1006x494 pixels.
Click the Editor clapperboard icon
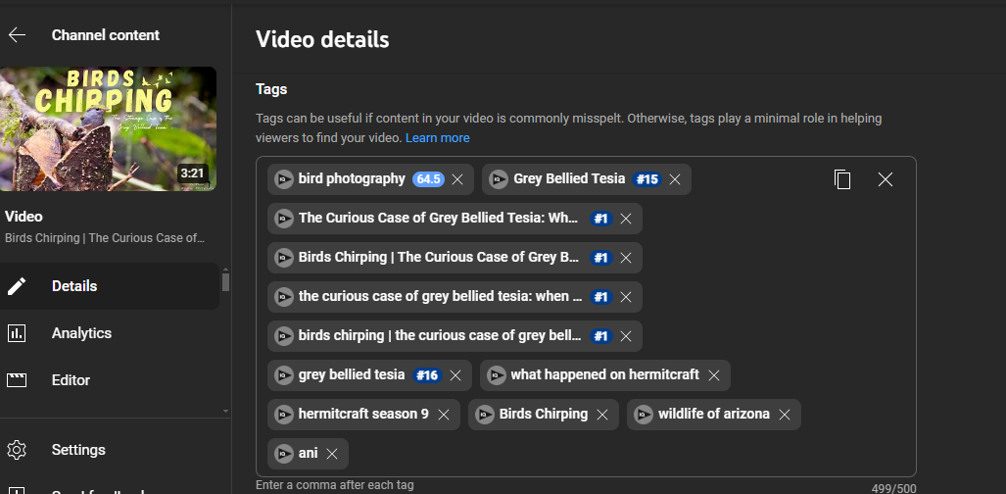[x=17, y=380]
